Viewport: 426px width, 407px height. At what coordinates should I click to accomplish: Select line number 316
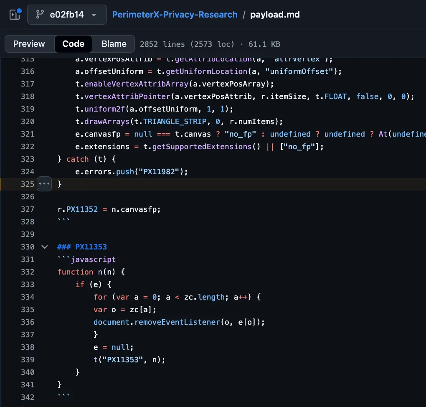28,71
